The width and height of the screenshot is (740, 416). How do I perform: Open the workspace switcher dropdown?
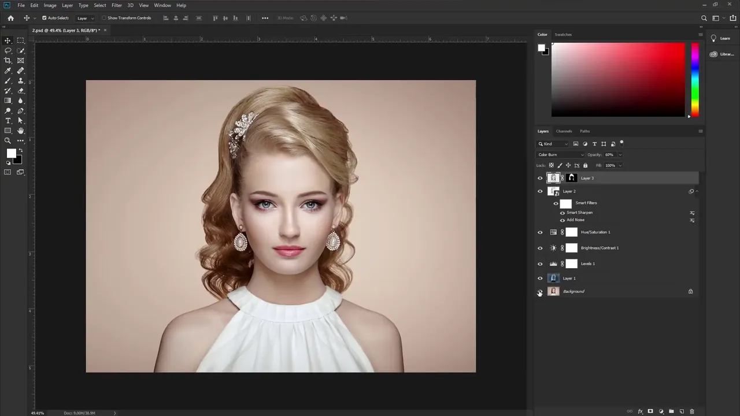click(x=717, y=18)
